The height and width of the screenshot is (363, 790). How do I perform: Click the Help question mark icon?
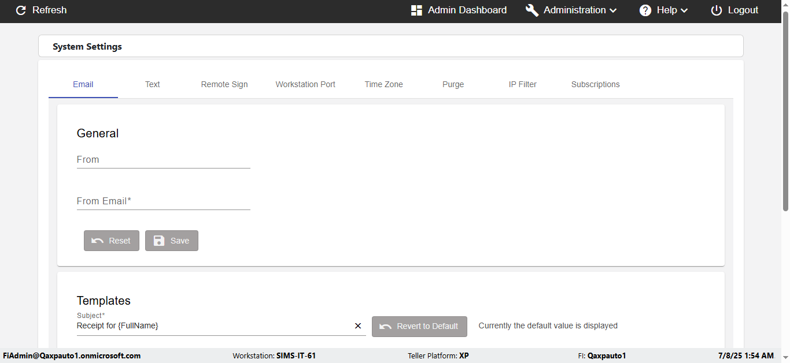[645, 10]
